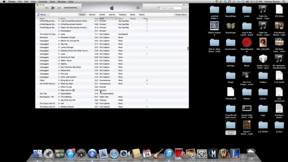Open the File menu

pyautogui.click(x=20, y=1)
